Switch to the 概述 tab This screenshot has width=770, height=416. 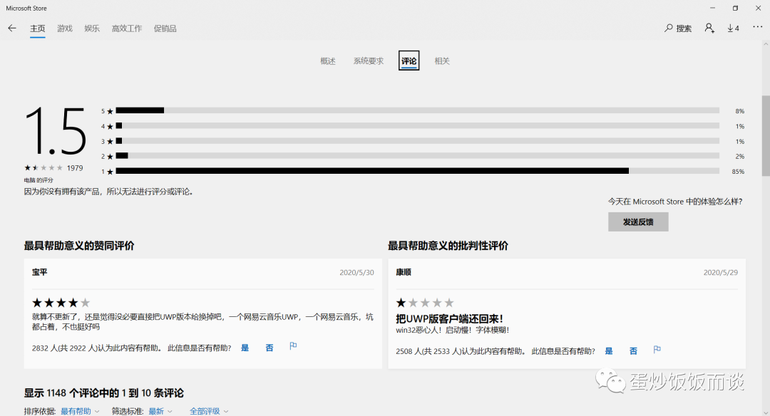click(327, 61)
